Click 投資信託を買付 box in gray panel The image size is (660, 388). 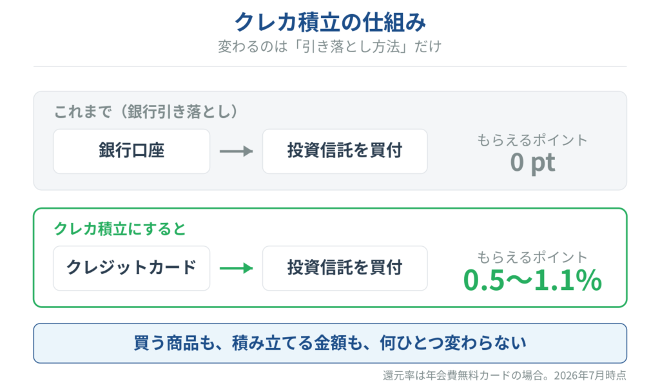[x=345, y=151]
